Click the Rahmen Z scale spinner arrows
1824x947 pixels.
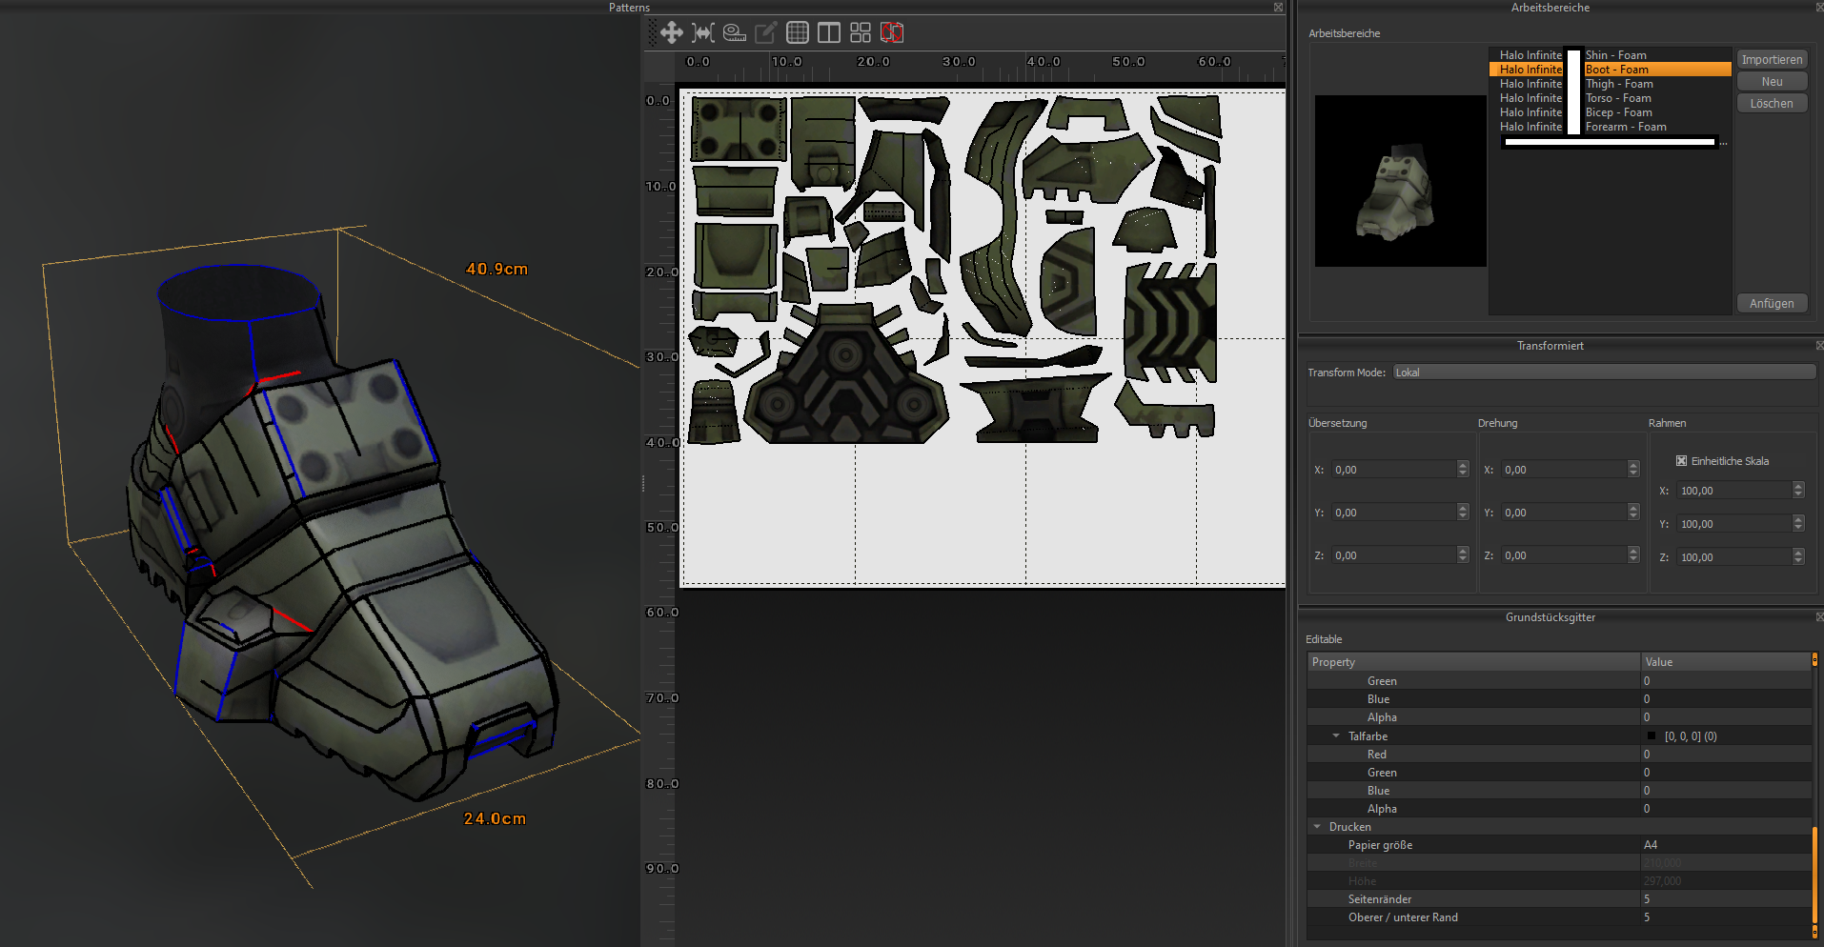pos(1798,557)
